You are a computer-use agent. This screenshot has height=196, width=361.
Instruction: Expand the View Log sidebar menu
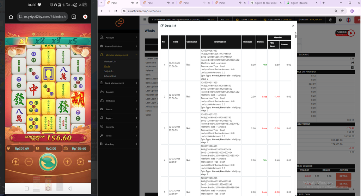pyautogui.click(x=119, y=144)
